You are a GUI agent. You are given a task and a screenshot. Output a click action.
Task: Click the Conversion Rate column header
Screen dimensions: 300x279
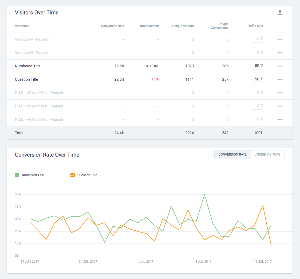(x=113, y=26)
